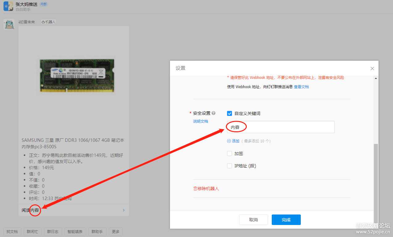Open 查看文档 link for Webhook
This screenshot has width=393, height=237.
[x=301, y=87]
